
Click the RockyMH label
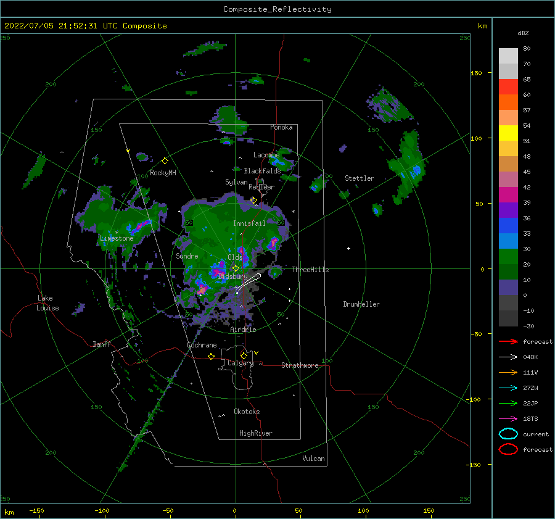(163, 173)
